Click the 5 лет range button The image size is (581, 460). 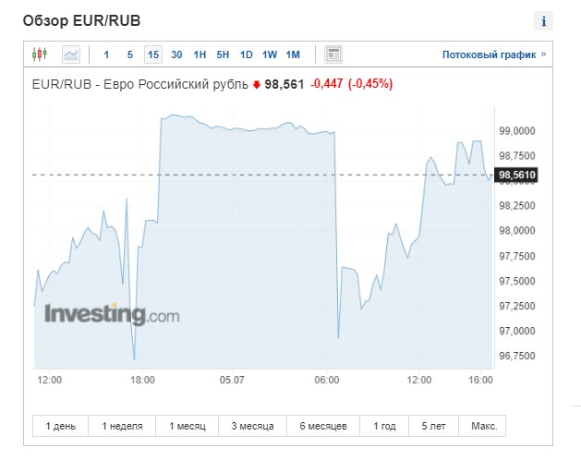click(433, 426)
